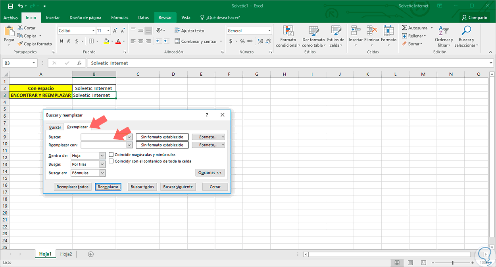The image size is (496, 267).
Task: Click the zoom slider in status bar
Action: click(x=453, y=263)
